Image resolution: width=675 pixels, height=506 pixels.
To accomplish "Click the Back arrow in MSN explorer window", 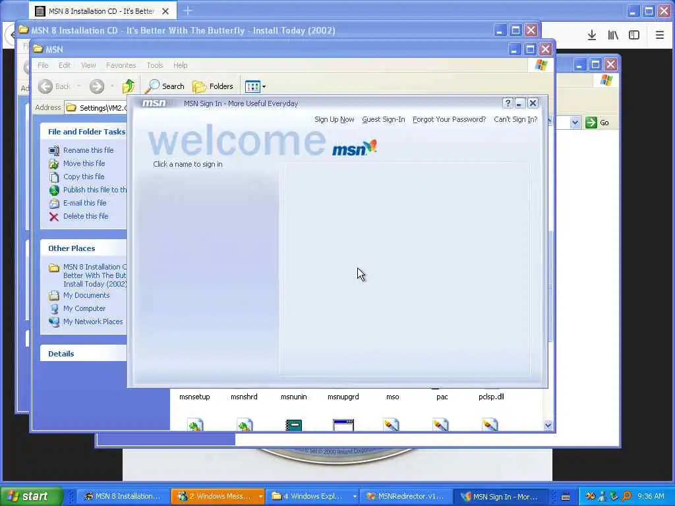I will [45, 86].
